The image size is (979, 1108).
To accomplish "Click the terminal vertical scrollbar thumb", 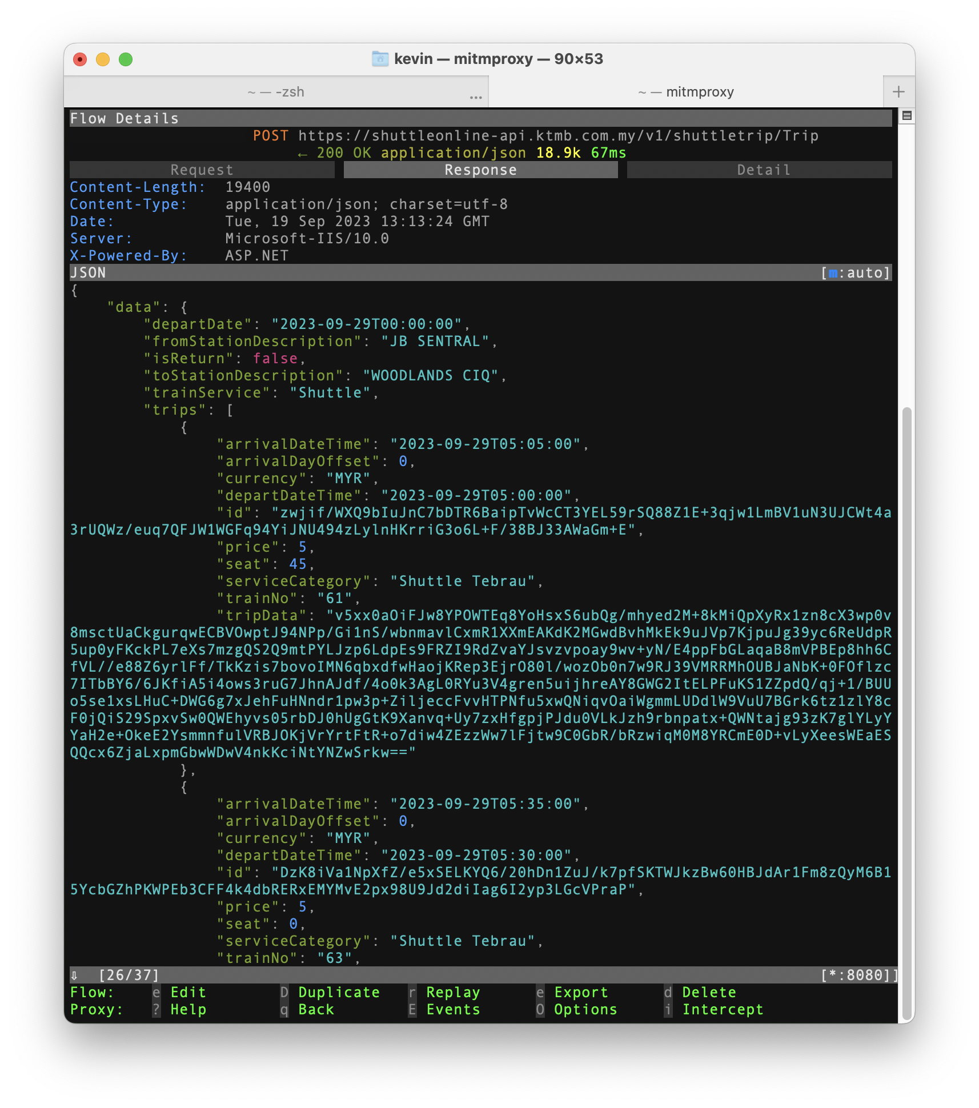I will [x=906, y=714].
